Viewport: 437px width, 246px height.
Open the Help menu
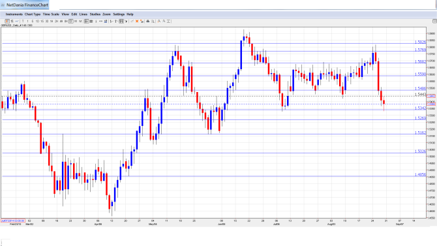pos(130,14)
